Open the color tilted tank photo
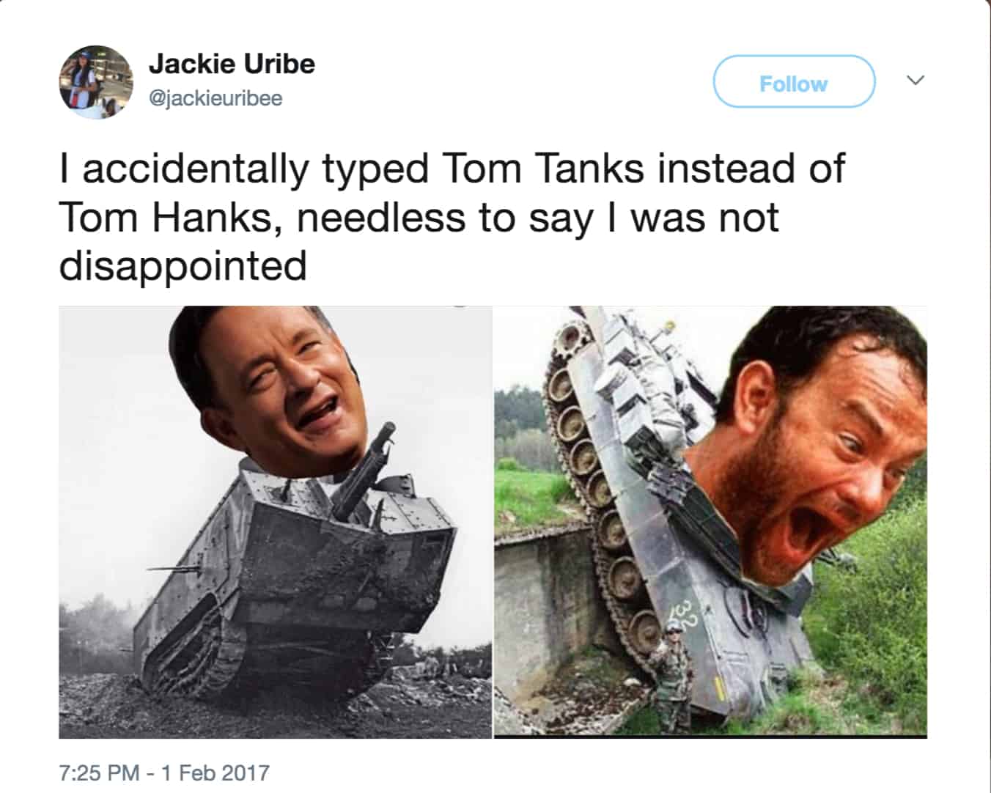991x793 pixels. (710, 522)
